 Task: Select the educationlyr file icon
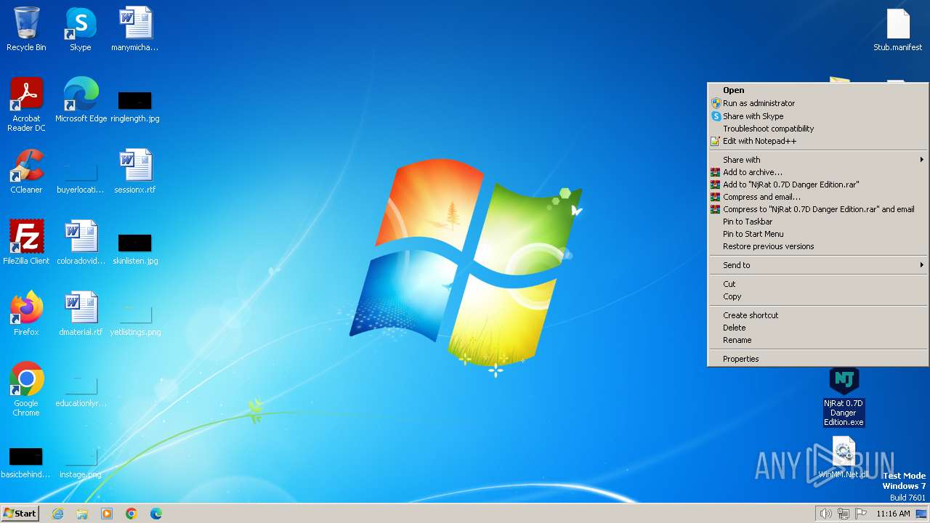[x=81, y=390]
